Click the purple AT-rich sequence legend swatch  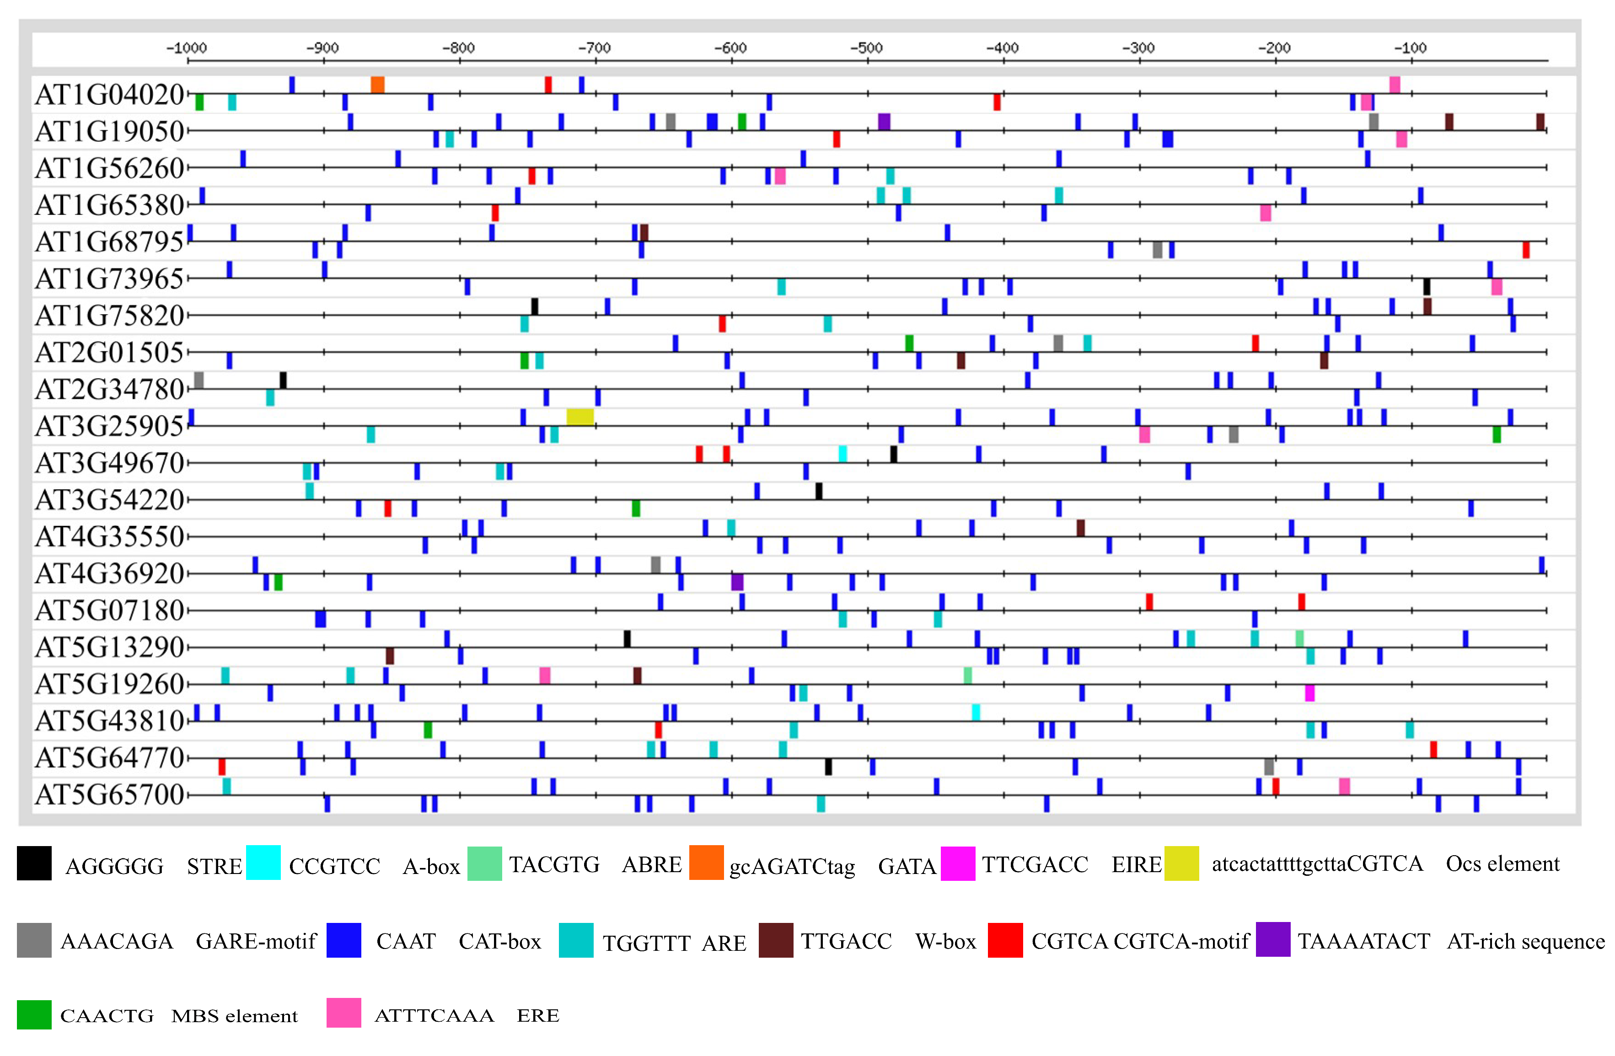pos(1273,939)
